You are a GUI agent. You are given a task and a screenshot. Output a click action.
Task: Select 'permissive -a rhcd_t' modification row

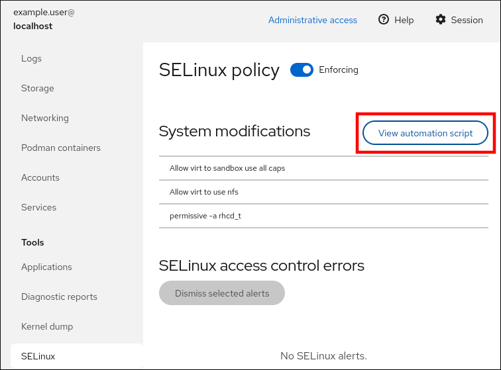(x=205, y=216)
